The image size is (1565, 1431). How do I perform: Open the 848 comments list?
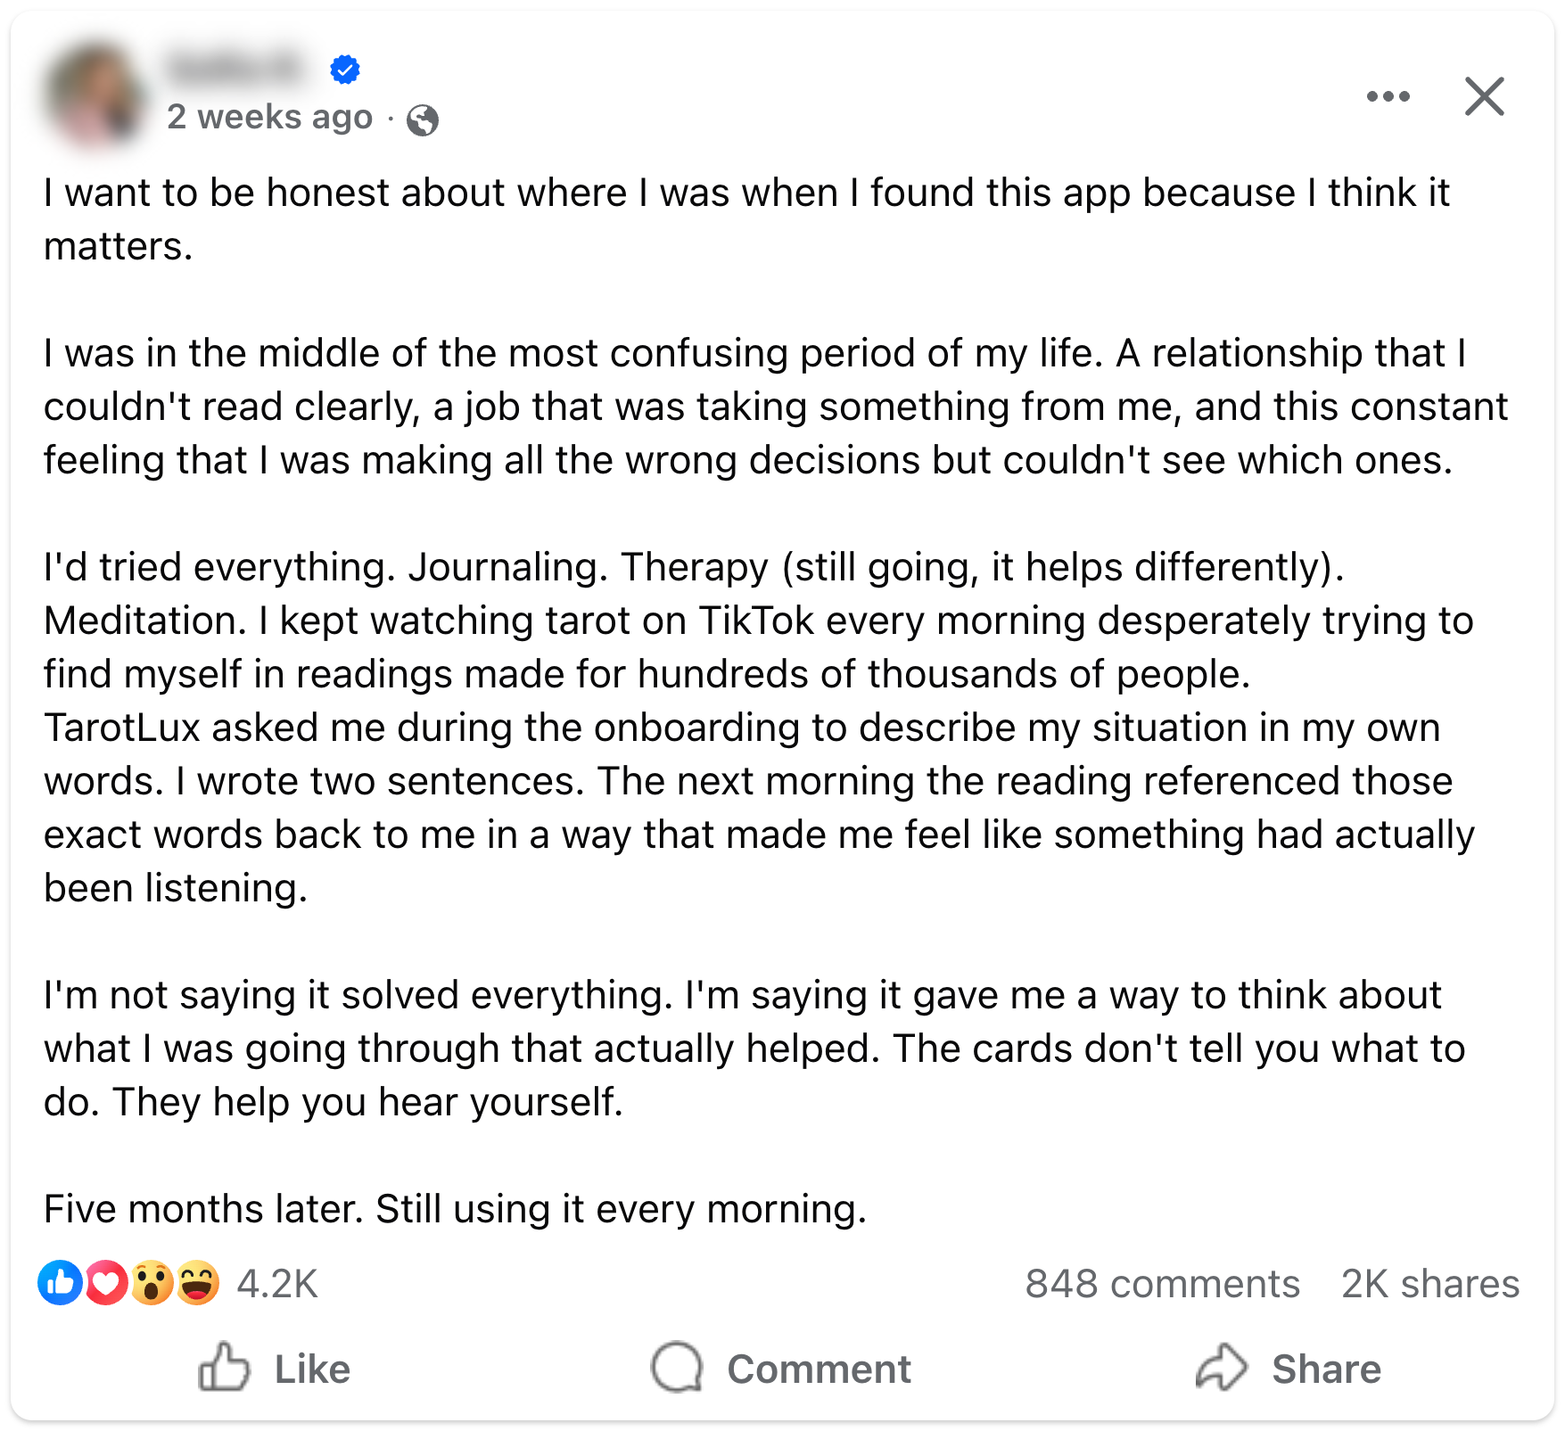(1162, 1284)
